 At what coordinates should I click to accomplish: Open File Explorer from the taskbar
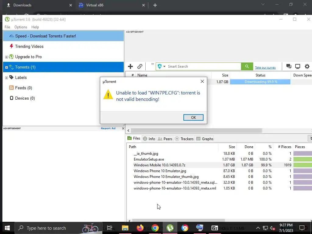coord(125,228)
